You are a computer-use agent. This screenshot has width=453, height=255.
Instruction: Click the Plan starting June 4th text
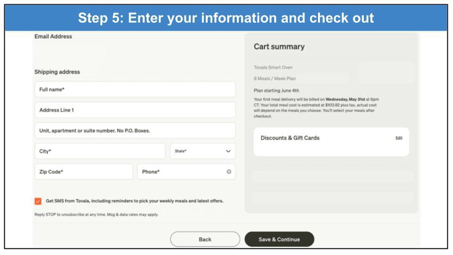click(277, 90)
